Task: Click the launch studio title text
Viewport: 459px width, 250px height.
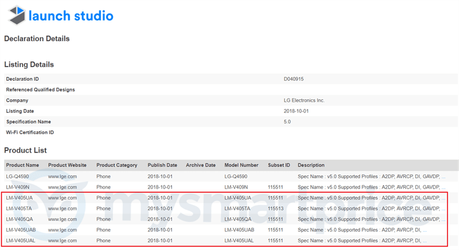Action: pos(71,16)
